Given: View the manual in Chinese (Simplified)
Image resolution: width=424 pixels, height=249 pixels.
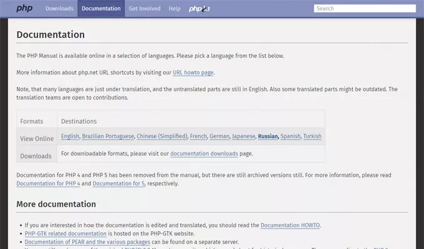Looking at the screenshot, I should (162, 136).
